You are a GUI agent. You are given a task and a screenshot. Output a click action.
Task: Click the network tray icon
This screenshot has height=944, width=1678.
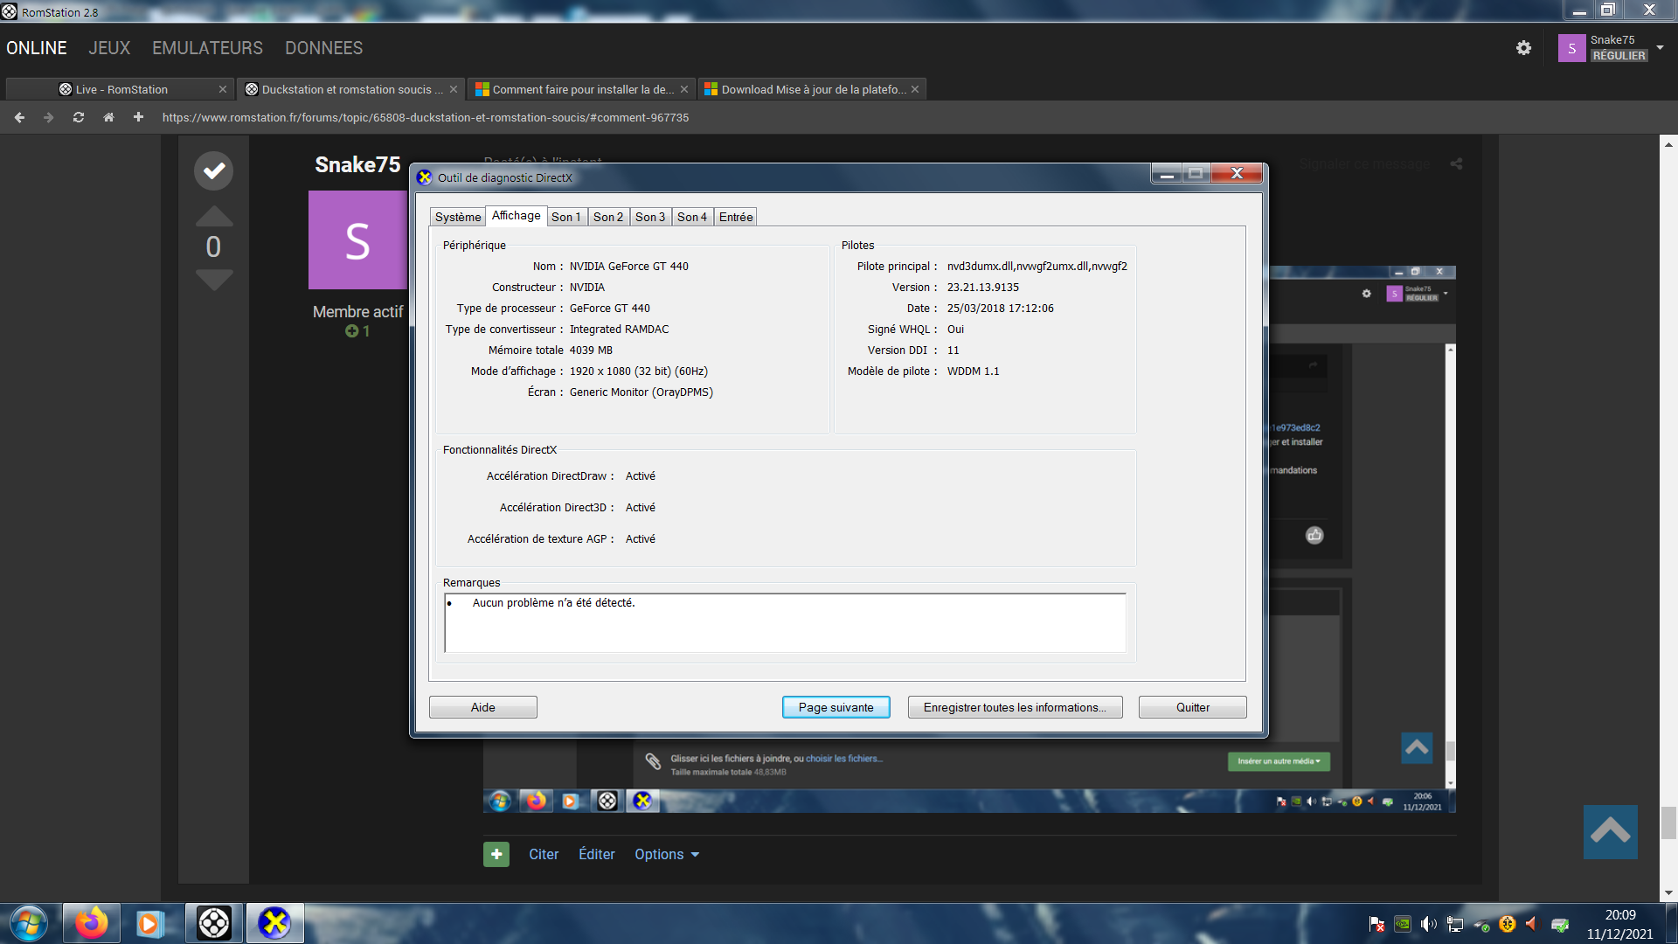point(1455,924)
